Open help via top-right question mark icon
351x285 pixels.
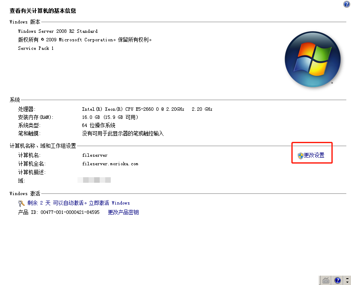click(346, 4)
